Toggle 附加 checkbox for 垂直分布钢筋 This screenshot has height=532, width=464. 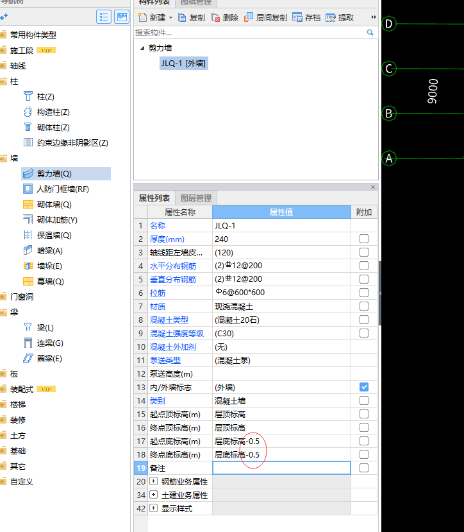364,279
